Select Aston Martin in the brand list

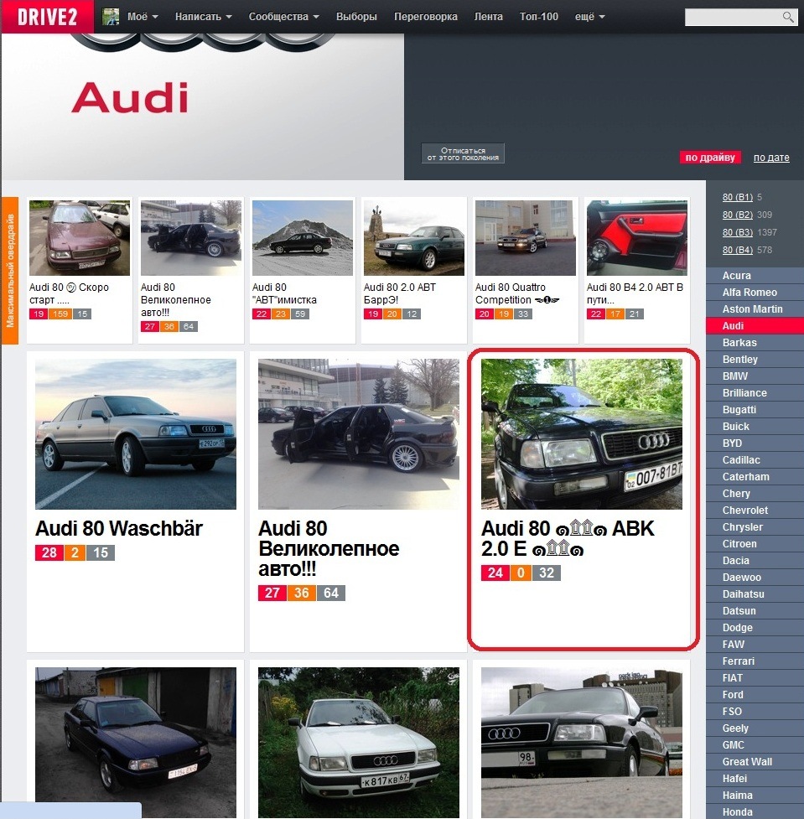click(755, 309)
